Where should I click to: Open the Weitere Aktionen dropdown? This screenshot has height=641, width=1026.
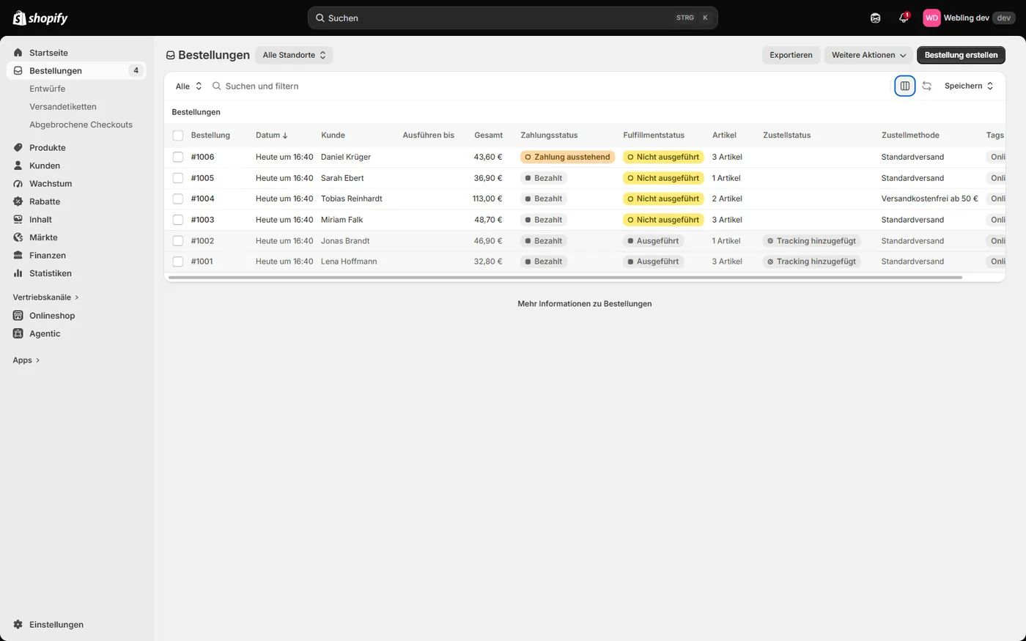click(868, 55)
